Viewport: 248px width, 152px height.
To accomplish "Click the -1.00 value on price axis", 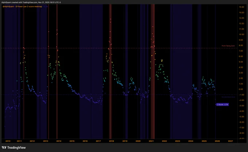I will pos(241,95).
